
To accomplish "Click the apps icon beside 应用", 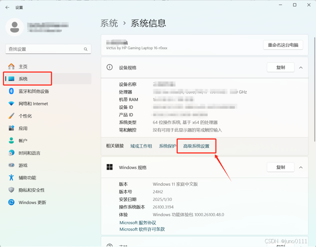I will click(x=11, y=128).
